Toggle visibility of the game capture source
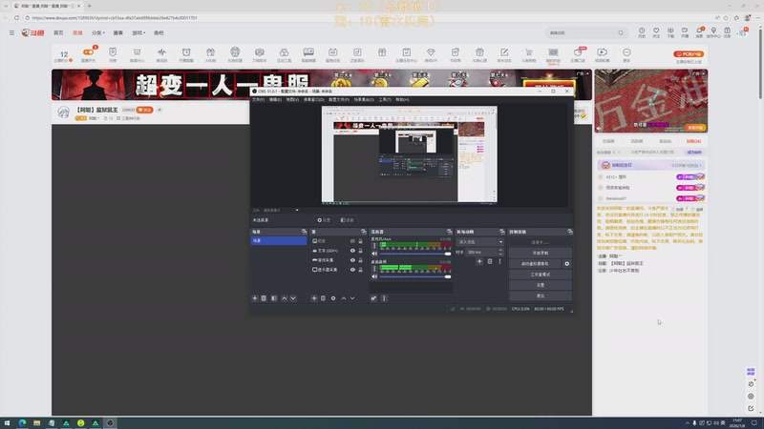 coord(352,259)
